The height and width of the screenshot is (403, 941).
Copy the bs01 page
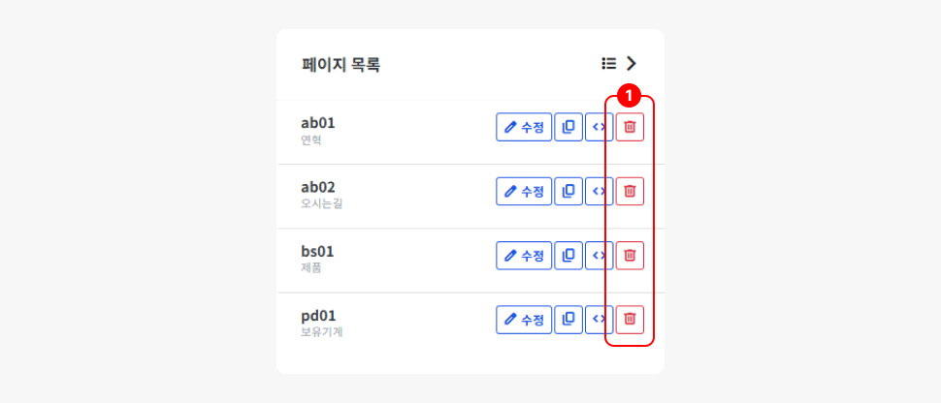[568, 255]
